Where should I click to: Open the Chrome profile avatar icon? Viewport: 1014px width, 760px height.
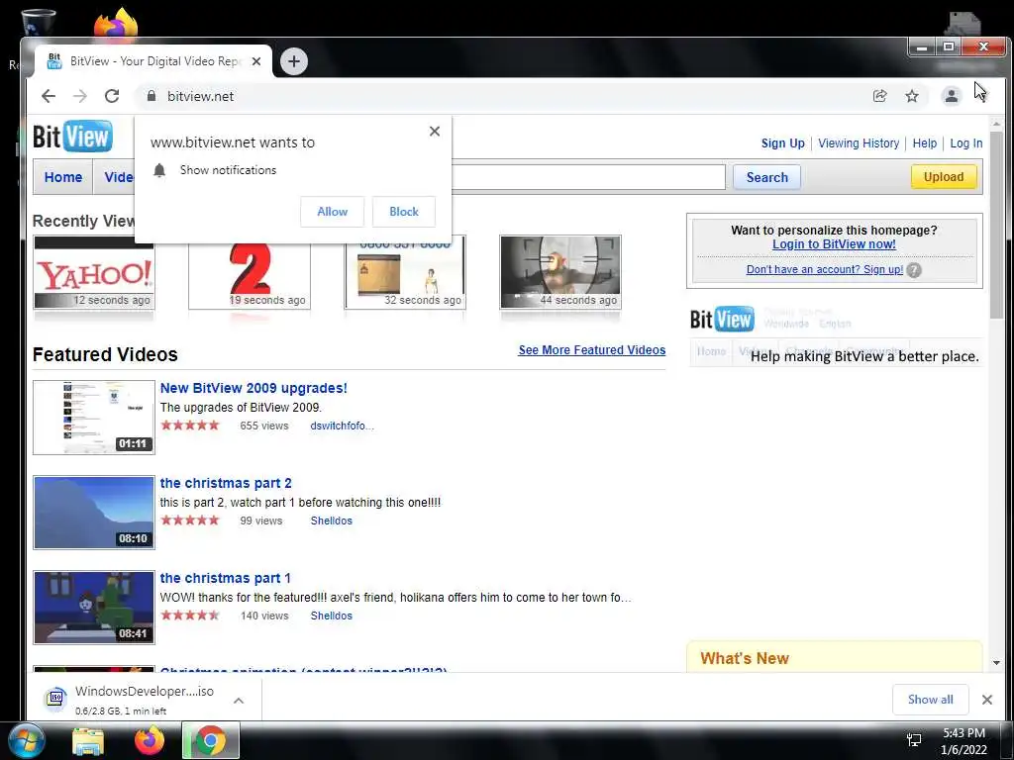pyautogui.click(x=952, y=96)
